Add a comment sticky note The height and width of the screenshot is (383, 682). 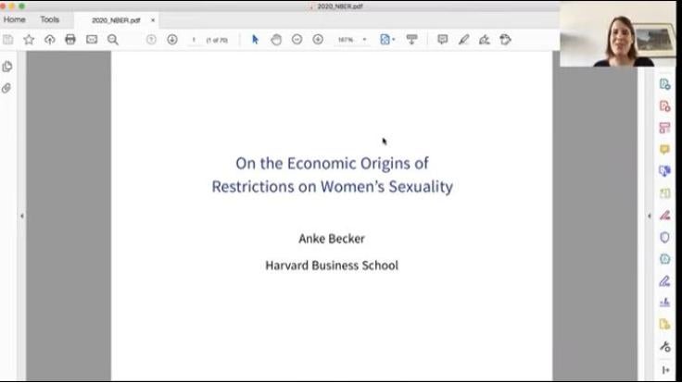[x=442, y=40]
